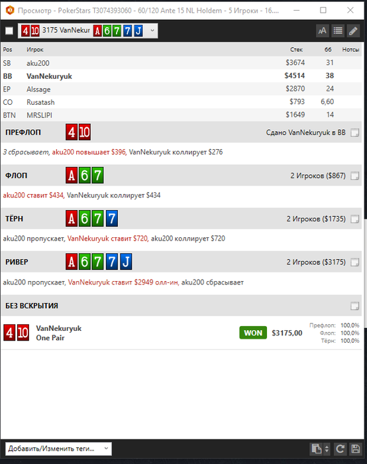Viewport: 367px width, 464px height.
Task: Click the $3175,00 winnings amount
Action: (x=287, y=333)
